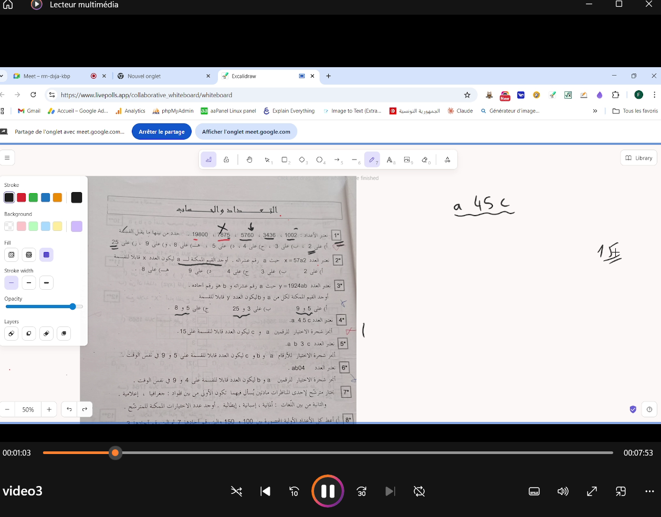Open the Library panel button
Image resolution: width=661 pixels, height=517 pixels.
tap(638, 158)
